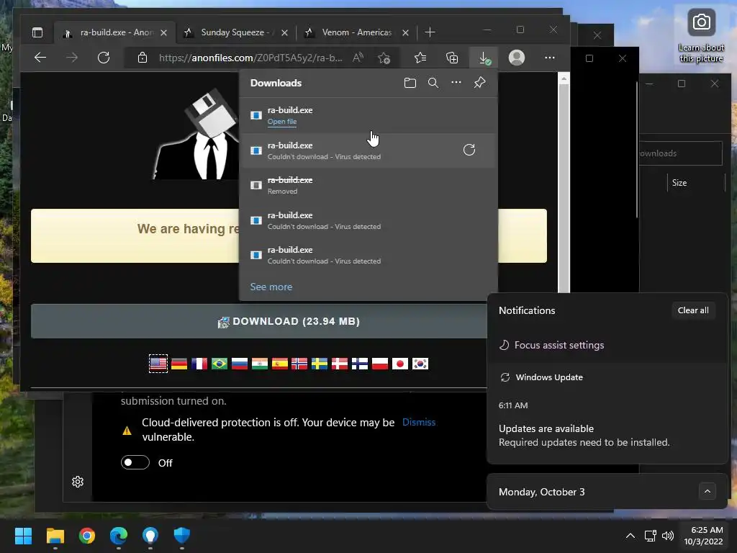This screenshot has width=737, height=553.
Task: Open new tab plus button
Action: [430, 32]
